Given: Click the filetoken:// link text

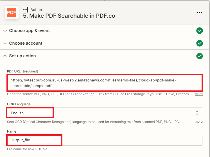Looking at the screenshot, I should pos(84,94).
